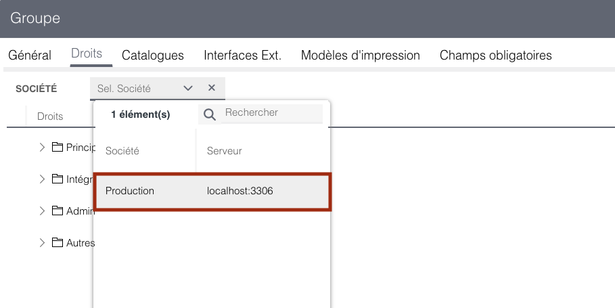Screen dimensions: 615x308
Task: Open the Sel. Société dropdown chevron
Action: (188, 88)
